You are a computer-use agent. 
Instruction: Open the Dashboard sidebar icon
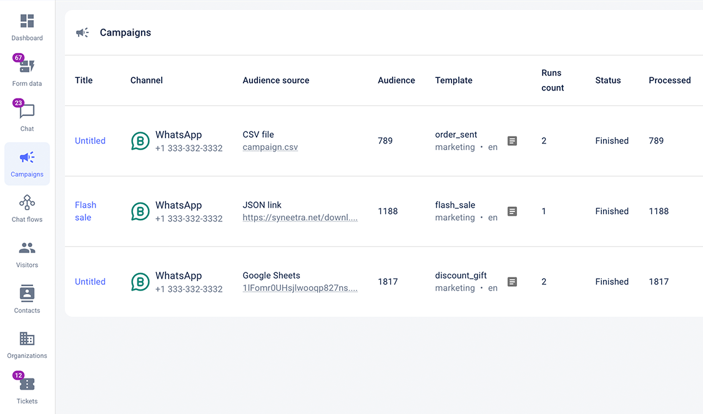[x=27, y=22]
